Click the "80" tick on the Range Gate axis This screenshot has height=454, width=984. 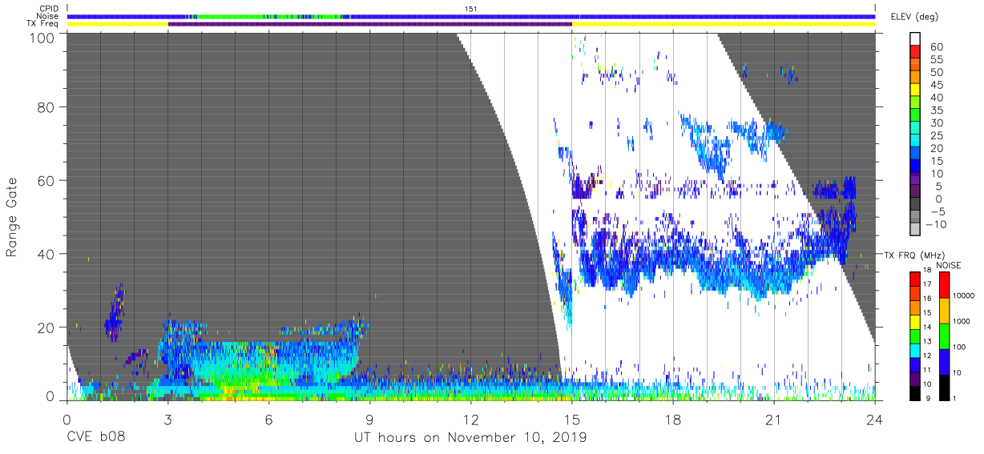[46, 107]
